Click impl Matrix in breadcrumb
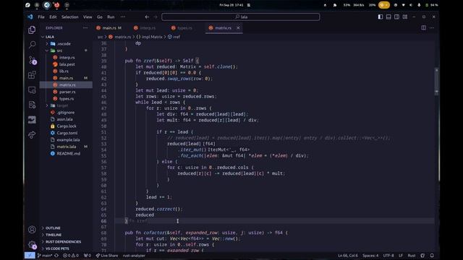The width and height of the screenshot is (463, 260). tap(150, 37)
